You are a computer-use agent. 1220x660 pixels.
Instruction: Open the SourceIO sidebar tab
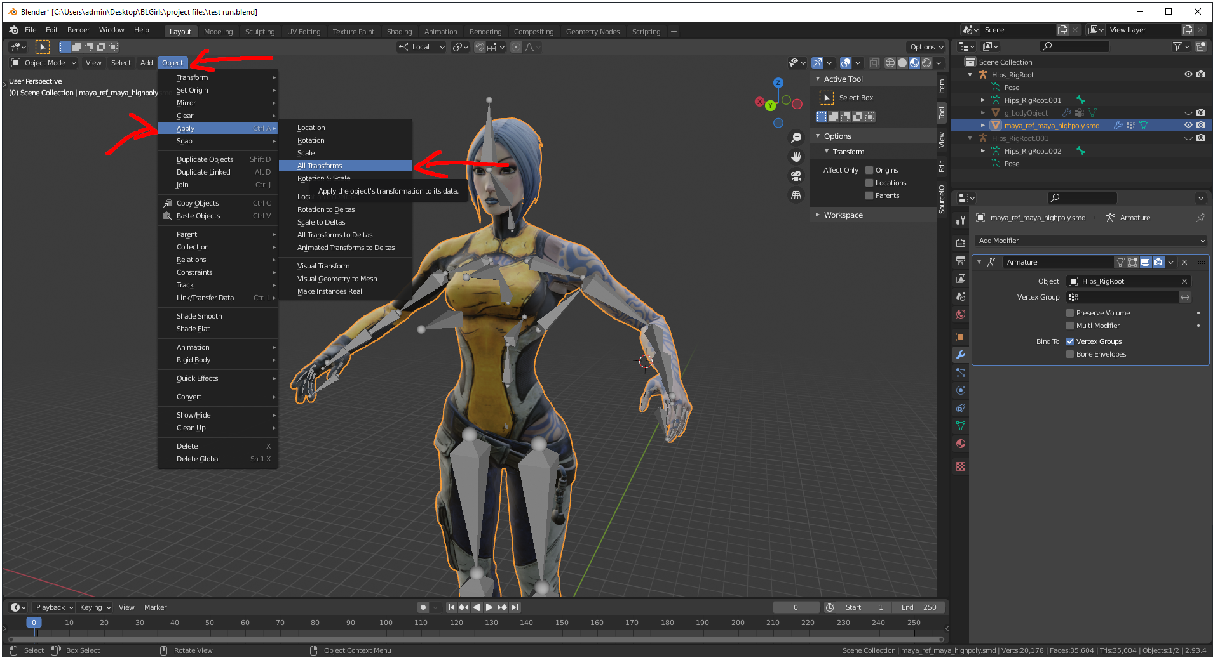click(x=942, y=199)
